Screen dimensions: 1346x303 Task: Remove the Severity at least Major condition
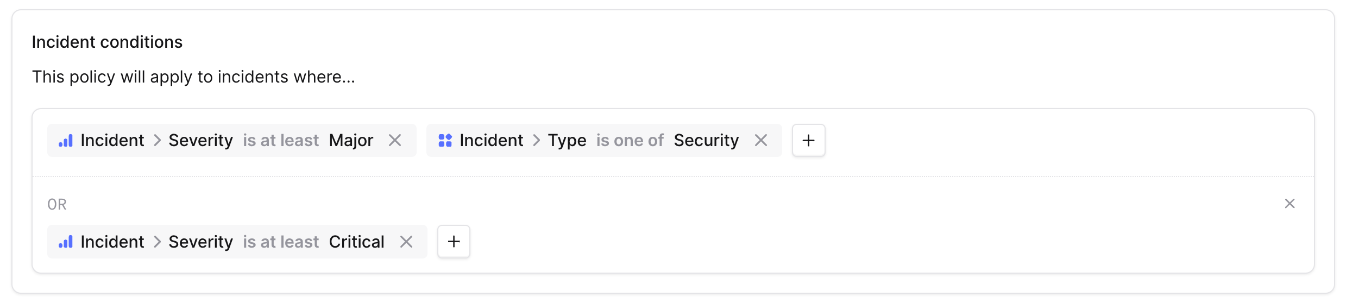pyautogui.click(x=395, y=141)
